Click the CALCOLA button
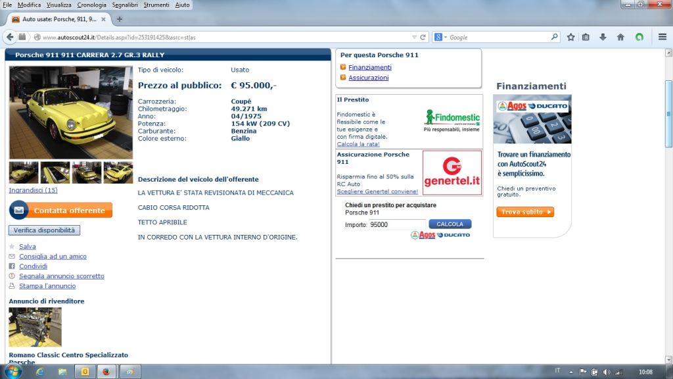The height and width of the screenshot is (379, 673). [x=450, y=224]
